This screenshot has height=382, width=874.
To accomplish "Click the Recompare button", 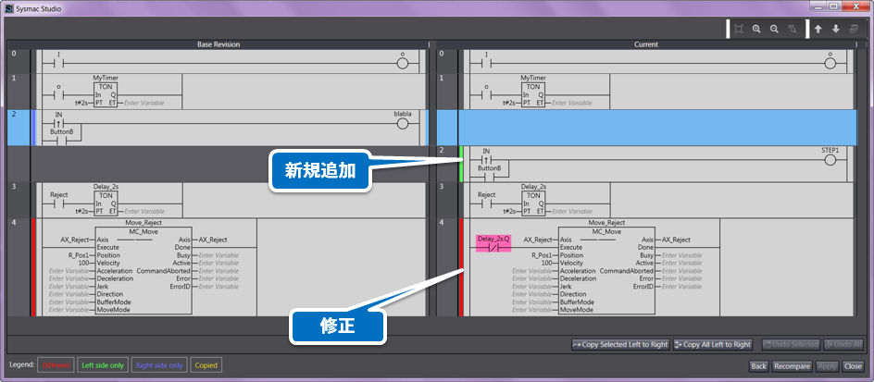I will pos(792,366).
